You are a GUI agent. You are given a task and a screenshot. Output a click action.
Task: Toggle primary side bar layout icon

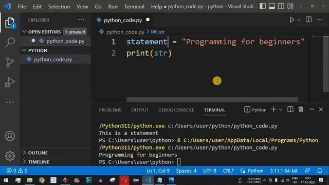(263, 6)
